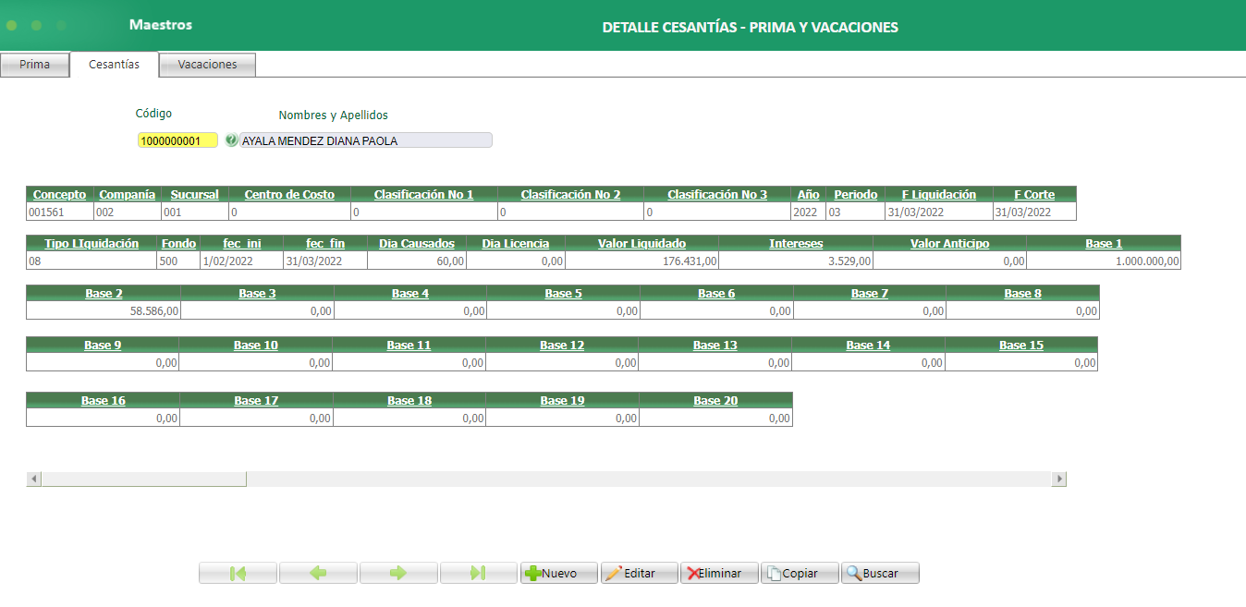Viewport: 1246px width, 607px height.
Task: Click the Dia Causados header
Action: tap(417, 243)
